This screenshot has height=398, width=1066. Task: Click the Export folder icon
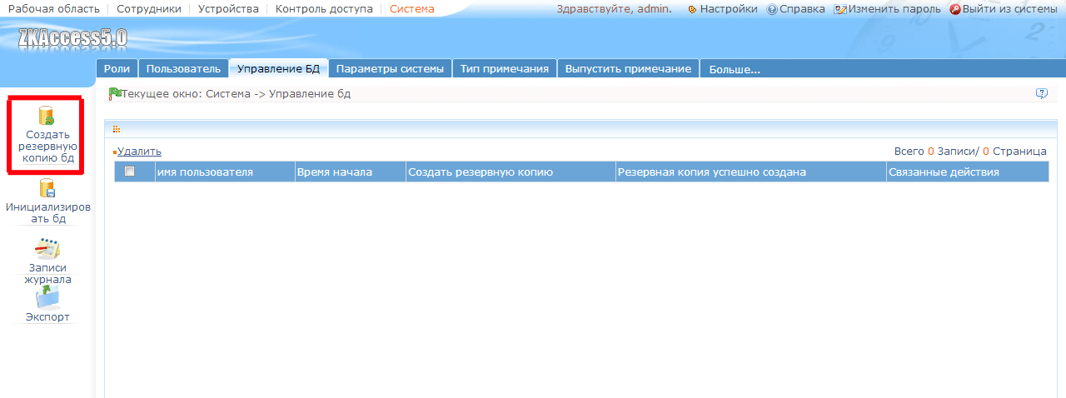(47, 297)
